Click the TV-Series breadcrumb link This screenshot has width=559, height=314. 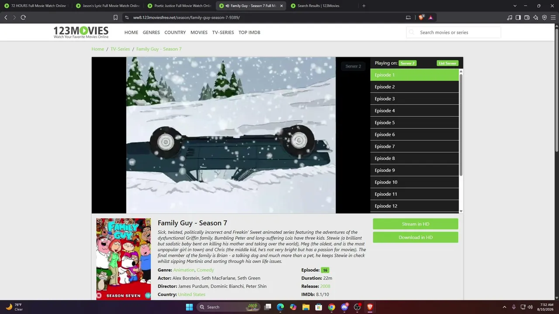point(120,49)
